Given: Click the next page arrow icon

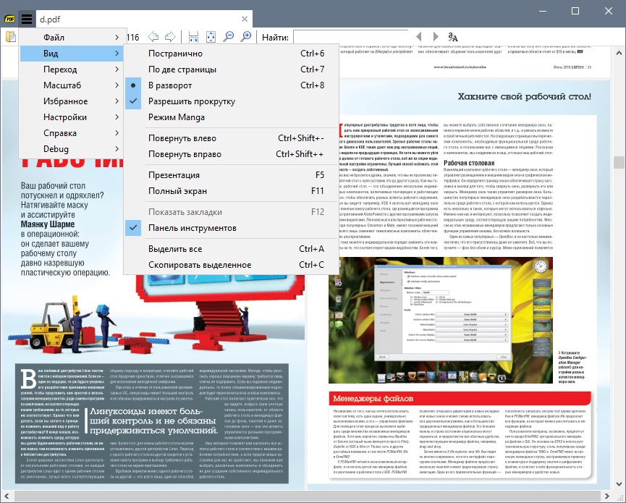Looking at the screenshot, I should coord(169,37).
